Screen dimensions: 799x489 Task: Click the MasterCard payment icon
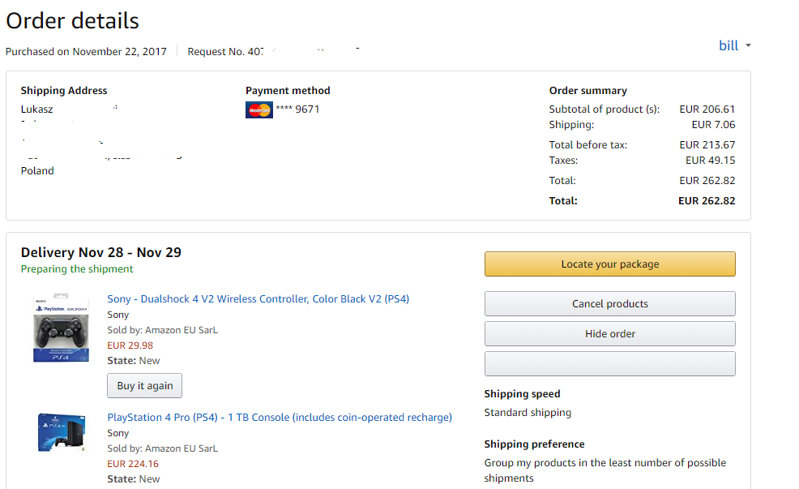[258, 109]
